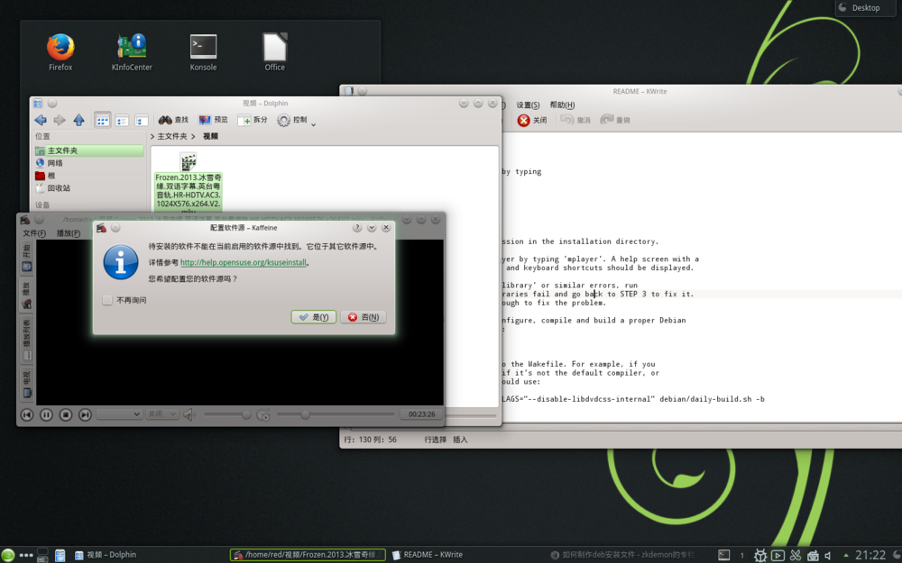Adjust Kaffeine's volume slider

click(x=227, y=414)
